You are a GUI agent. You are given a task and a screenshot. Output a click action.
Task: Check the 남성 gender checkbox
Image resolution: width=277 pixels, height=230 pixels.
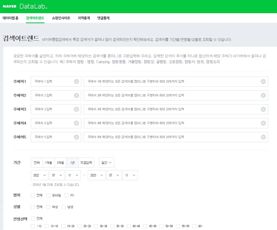click(64, 207)
